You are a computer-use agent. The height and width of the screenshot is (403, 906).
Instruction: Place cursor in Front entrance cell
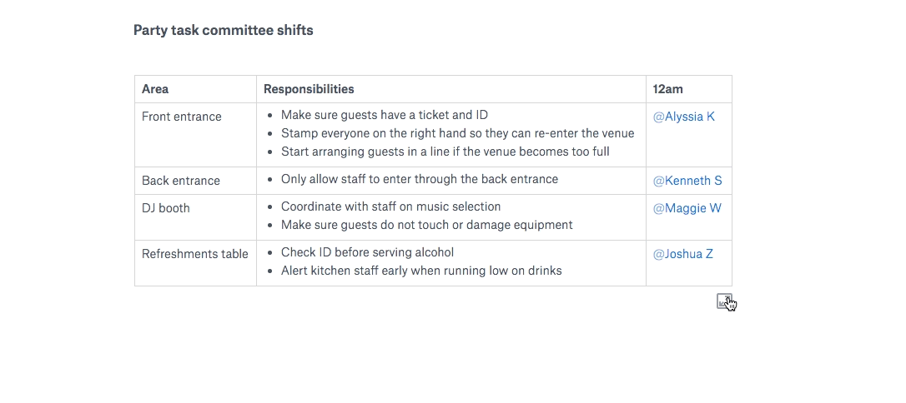click(x=181, y=117)
